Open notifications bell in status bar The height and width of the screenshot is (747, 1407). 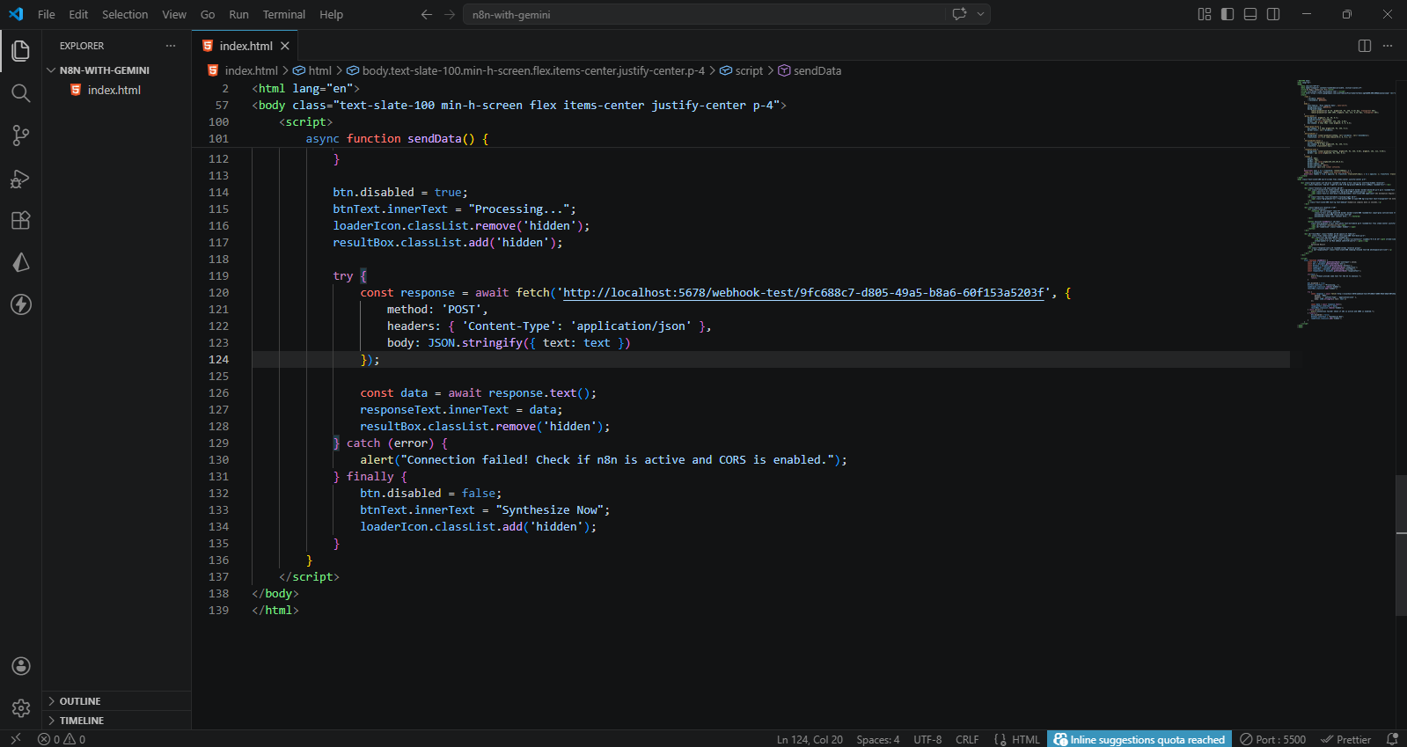pyautogui.click(x=1392, y=739)
